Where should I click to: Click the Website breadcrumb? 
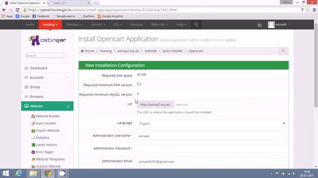point(151,51)
